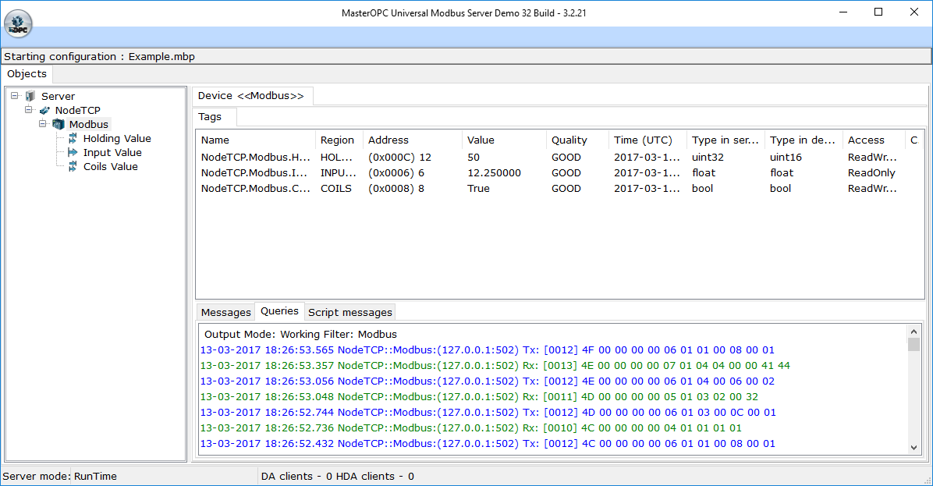Click the 18:26:53.357 Rx query line

pos(495,365)
